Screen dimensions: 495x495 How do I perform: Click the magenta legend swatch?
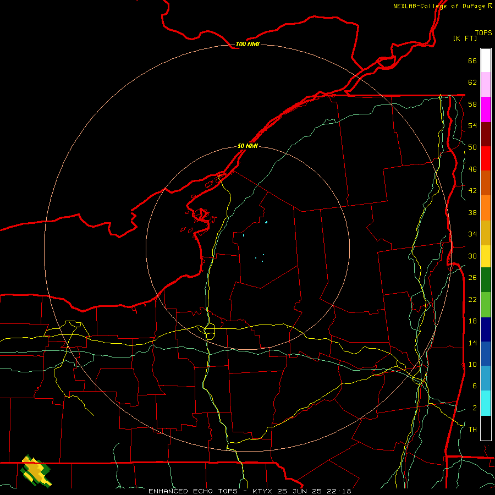486,109
